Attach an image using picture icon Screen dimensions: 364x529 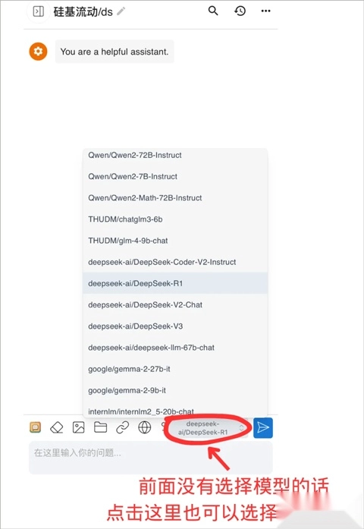click(79, 427)
